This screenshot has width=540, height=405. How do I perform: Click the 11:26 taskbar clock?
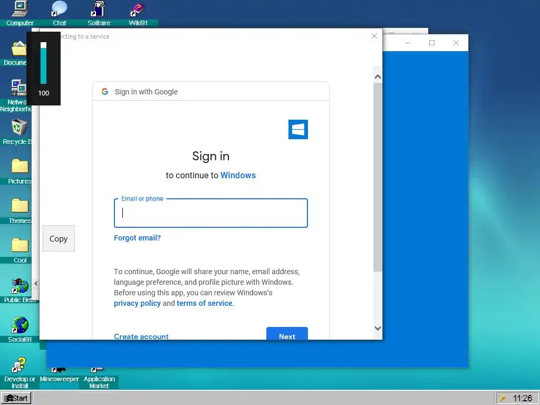[x=523, y=398]
